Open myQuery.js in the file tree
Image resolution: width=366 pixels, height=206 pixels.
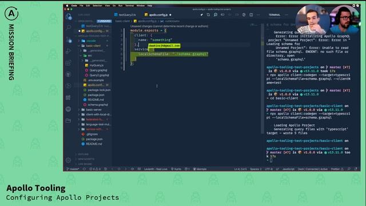tap(96, 65)
